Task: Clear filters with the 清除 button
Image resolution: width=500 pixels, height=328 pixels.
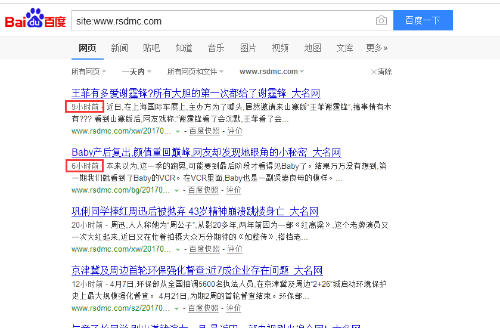Action: [x=381, y=72]
